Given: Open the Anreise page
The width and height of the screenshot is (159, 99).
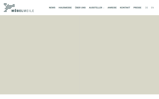Looking at the screenshot, I should click(x=112, y=8).
